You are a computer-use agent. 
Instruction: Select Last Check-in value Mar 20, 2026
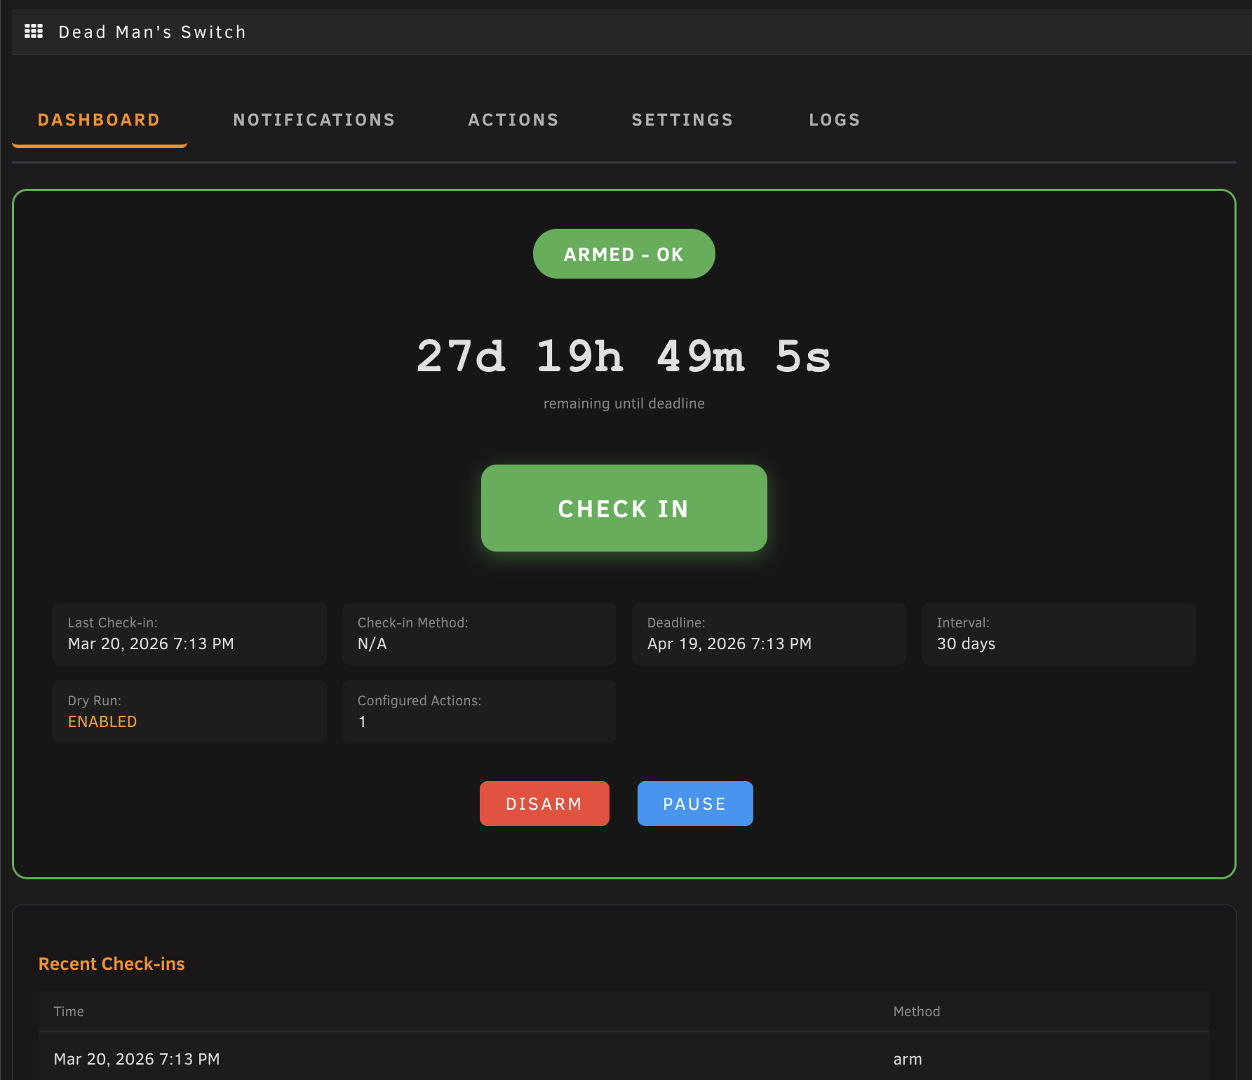point(151,644)
